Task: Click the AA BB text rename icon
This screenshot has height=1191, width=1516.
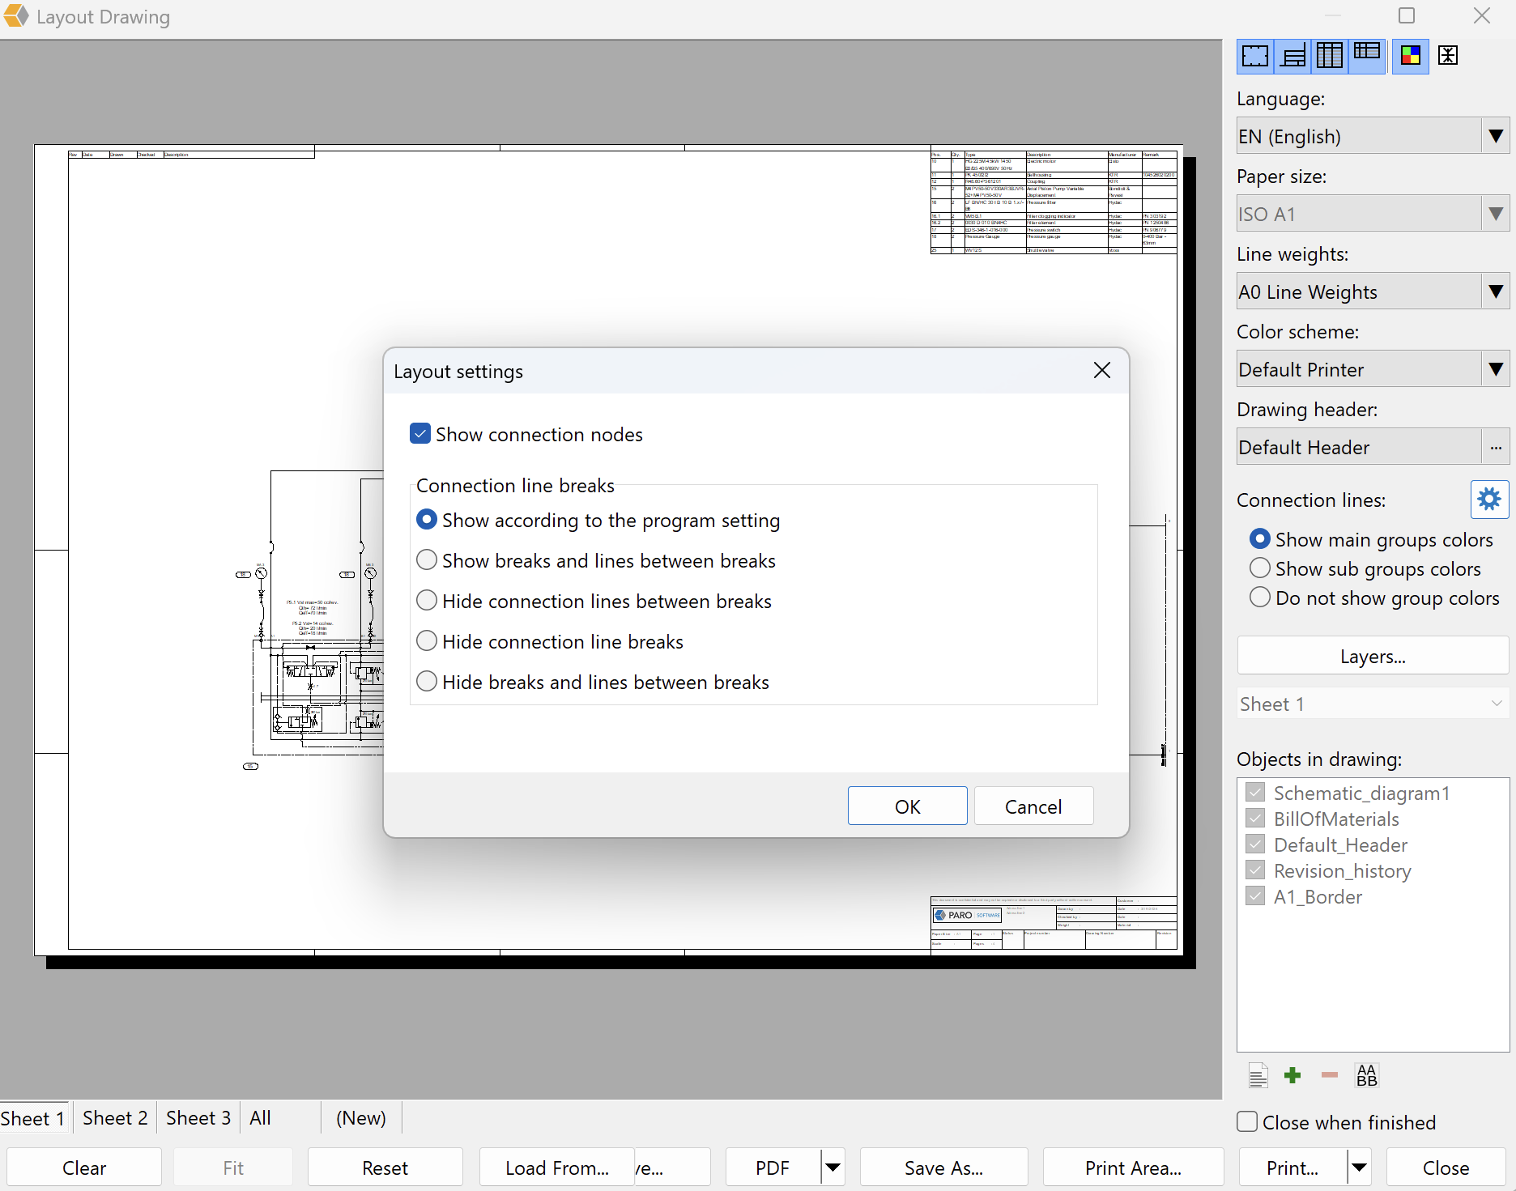Action: click(x=1367, y=1075)
